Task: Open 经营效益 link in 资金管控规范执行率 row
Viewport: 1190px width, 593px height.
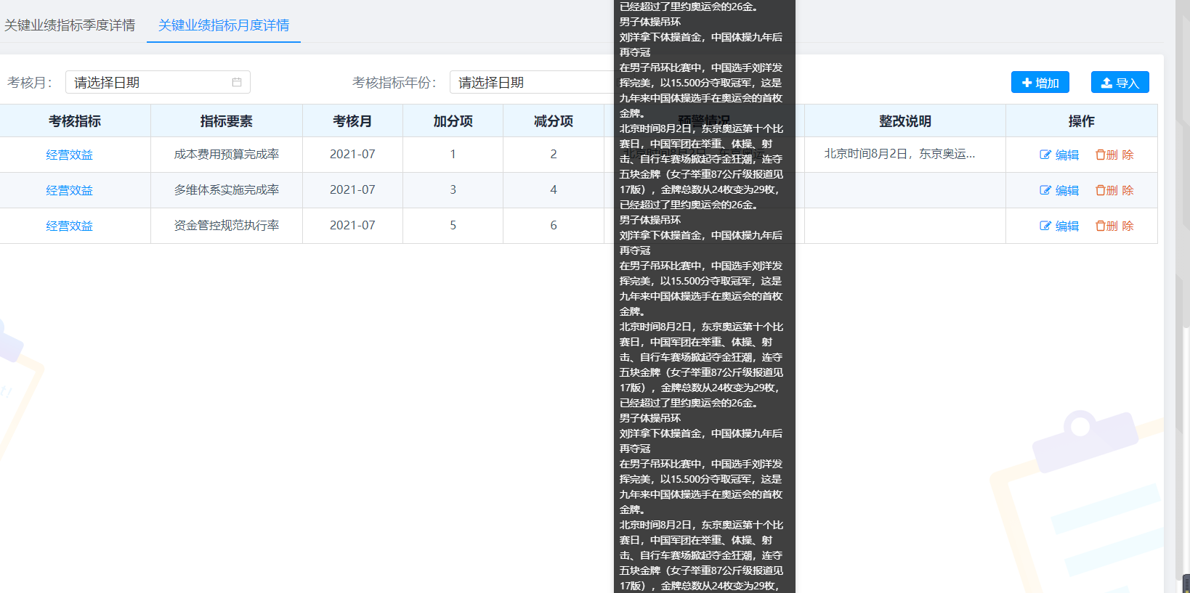Action: pos(70,226)
